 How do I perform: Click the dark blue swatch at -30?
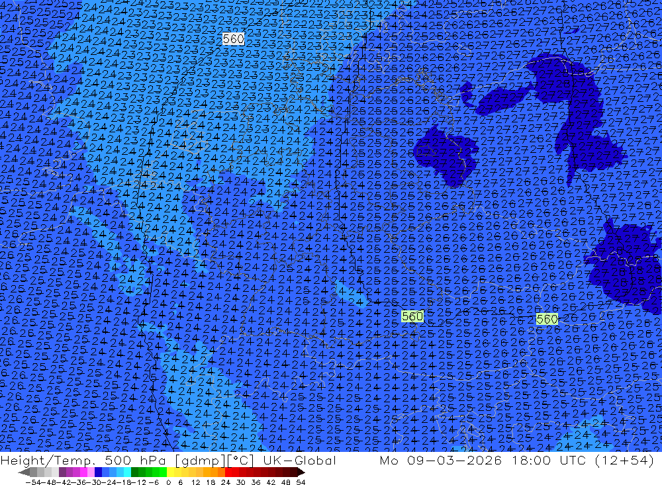[x=99, y=472]
